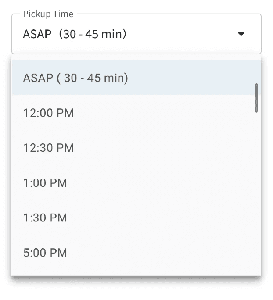Viewport: 273px width, 300px height.
Task: Choose 1:30 PM from the dropdown list
Action: point(45,218)
